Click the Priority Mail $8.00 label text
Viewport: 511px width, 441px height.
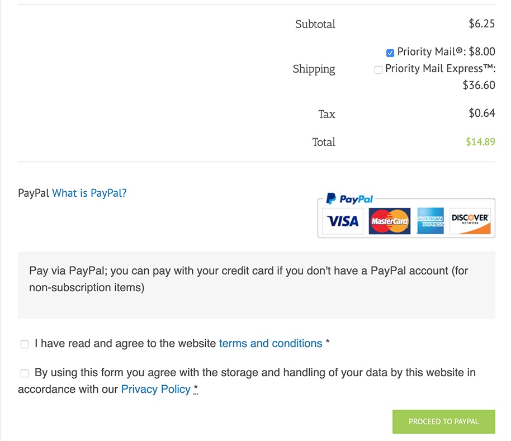(x=446, y=51)
